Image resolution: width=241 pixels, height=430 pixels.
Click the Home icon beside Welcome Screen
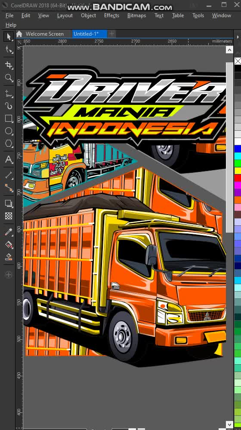(19, 34)
